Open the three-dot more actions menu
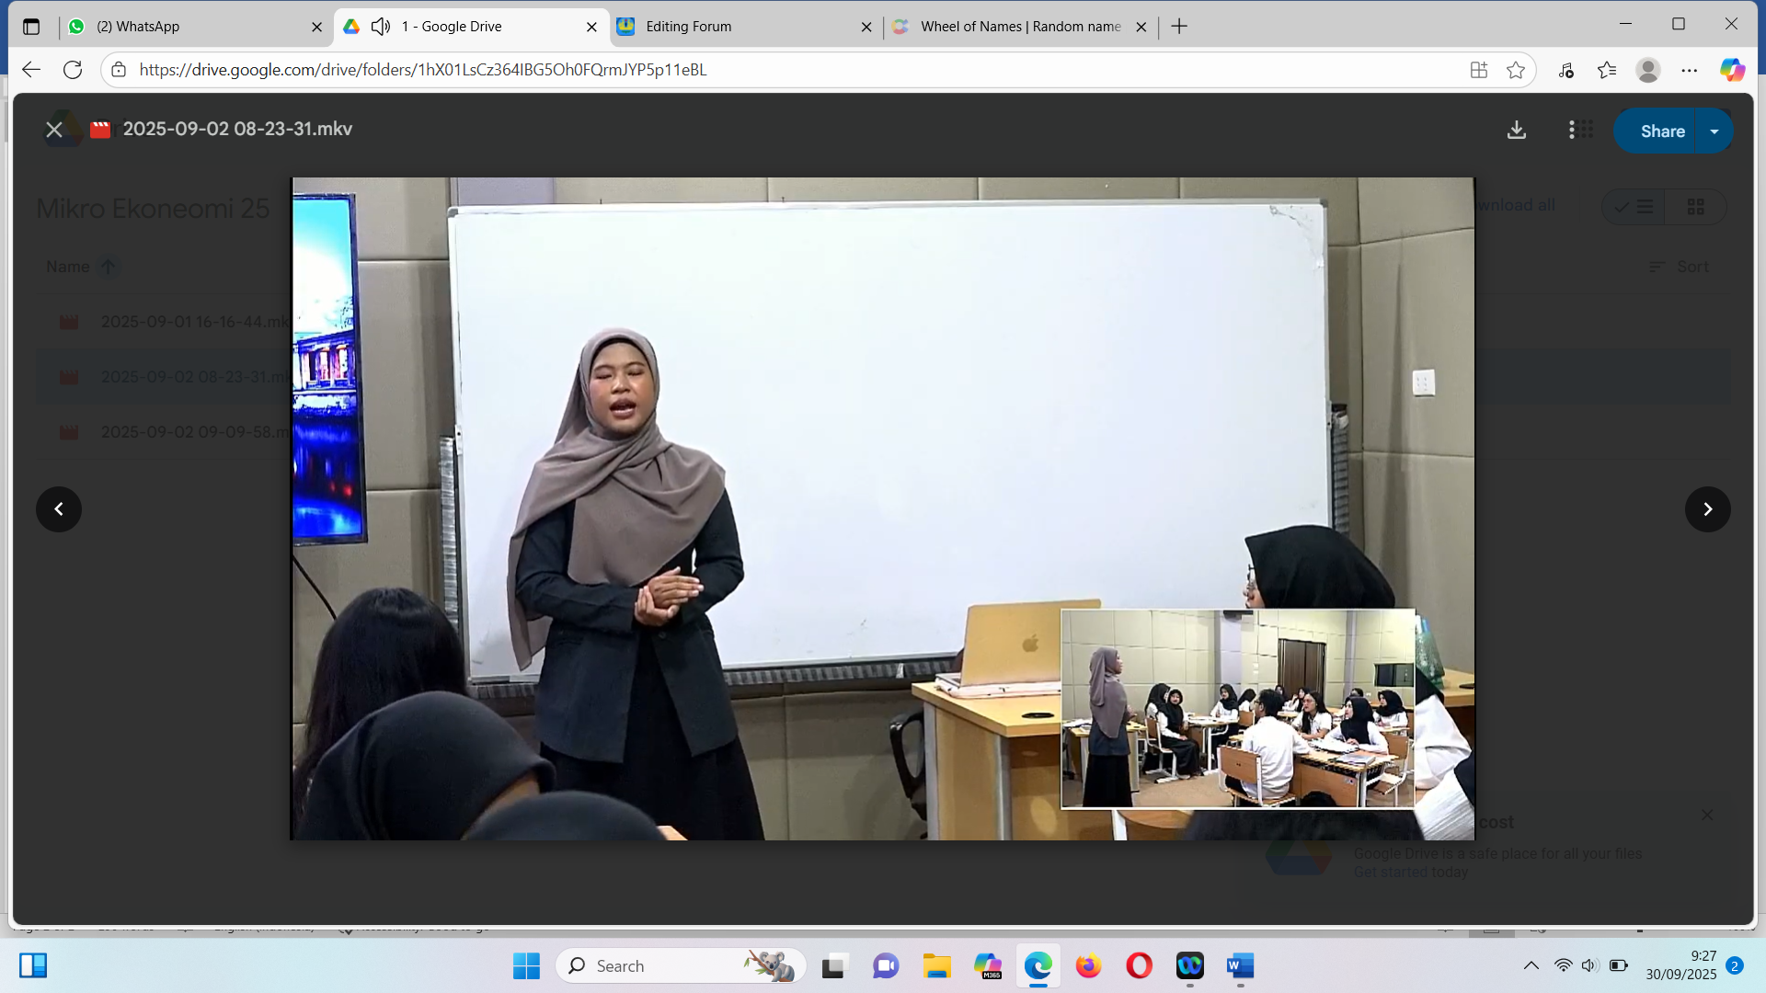This screenshot has width=1766, height=993. [x=1571, y=131]
